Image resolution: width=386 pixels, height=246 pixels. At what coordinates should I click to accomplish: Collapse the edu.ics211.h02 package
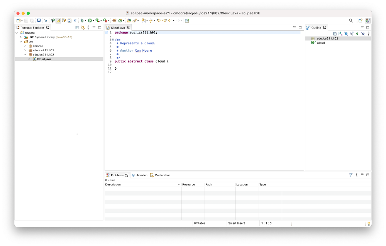pyautogui.click(x=25, y=55)
